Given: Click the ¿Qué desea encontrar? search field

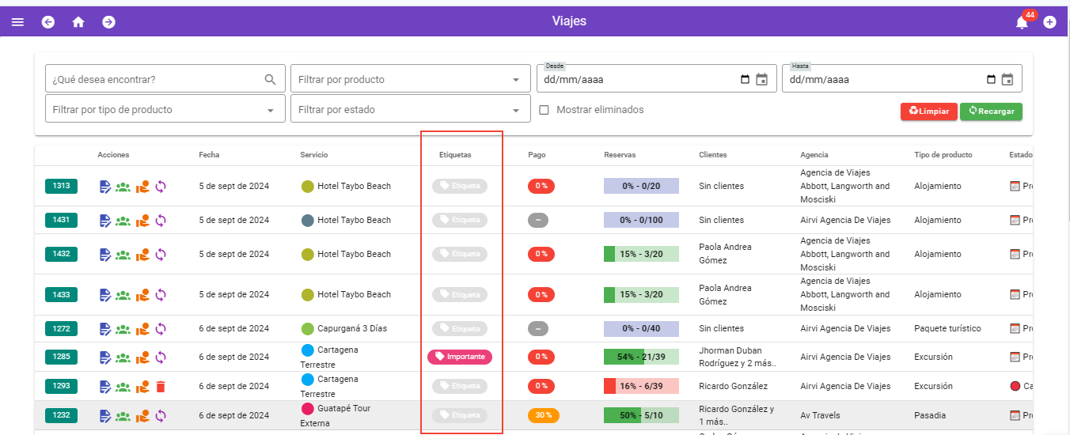Looking at the screenshot, I should [x=156, y=80].
